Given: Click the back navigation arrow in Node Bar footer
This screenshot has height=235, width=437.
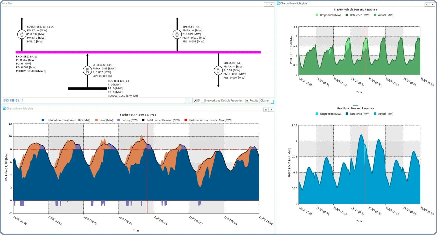Looking at the screenshot, I should pos(186,100).
